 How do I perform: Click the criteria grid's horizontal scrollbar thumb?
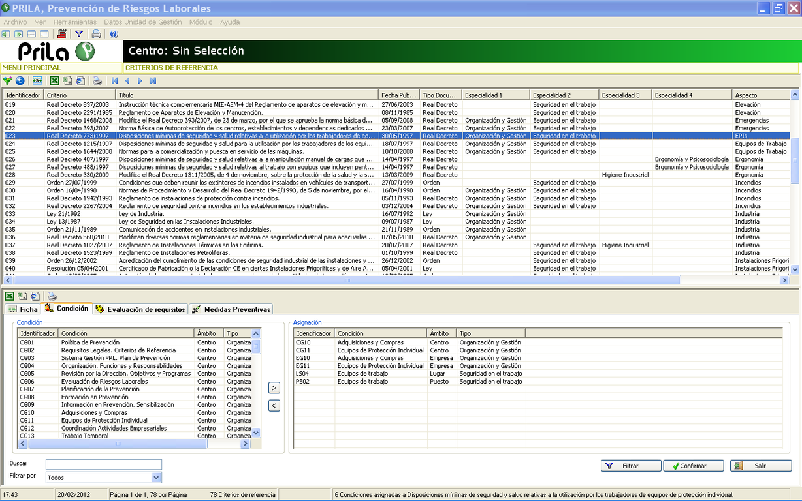[x=346, y=280]
